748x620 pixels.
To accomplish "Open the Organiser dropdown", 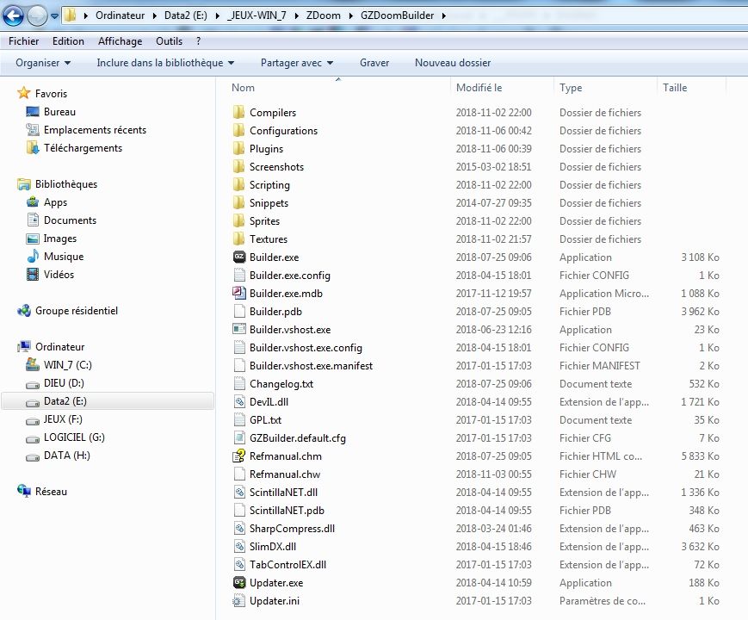I will [43, 63].
